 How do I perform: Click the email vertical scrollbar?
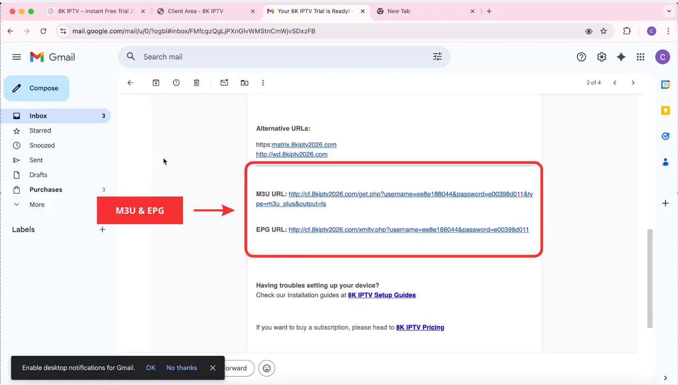pos(650,279)
